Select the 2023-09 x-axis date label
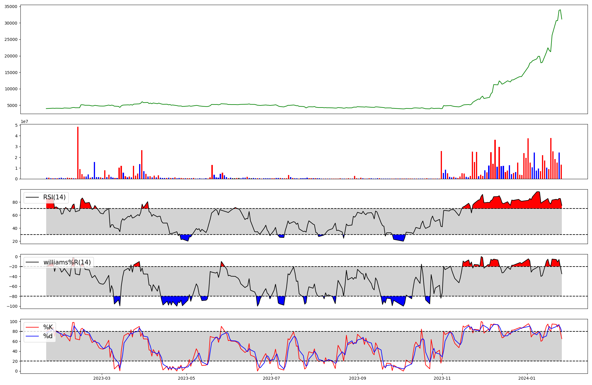 (358, 378)
